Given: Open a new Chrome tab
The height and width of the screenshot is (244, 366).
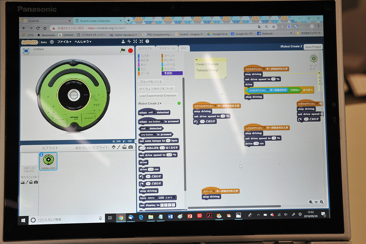Looking at the screenshot, I should [129, 21].
